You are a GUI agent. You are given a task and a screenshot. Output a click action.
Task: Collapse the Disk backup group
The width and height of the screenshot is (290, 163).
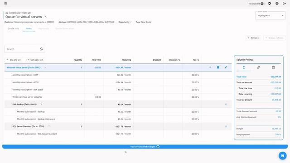click(41, 104)
